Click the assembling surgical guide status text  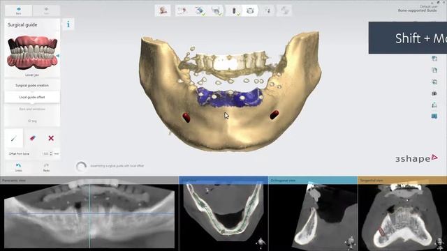coord(117,166)
